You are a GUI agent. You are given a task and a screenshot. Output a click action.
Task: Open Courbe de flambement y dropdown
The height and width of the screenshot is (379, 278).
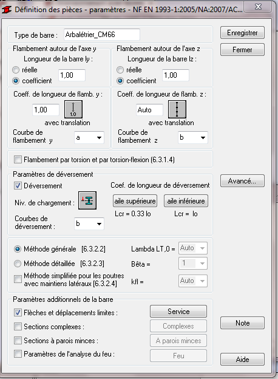[89, 137]
